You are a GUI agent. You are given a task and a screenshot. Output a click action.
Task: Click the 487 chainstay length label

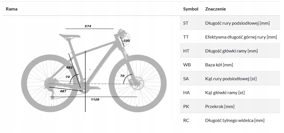[x=63, y=91]
